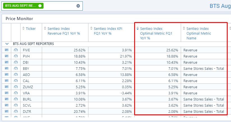Image resolution: width=231 pixels, height=122 pixels.
Task: Open the gauge icon for CAL row
Action: click(x=16, y=81)
